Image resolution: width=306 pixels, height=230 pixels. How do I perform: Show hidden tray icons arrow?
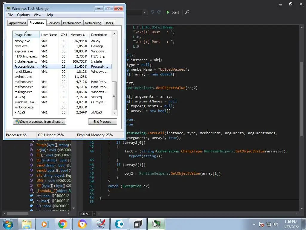coord(254,224)
